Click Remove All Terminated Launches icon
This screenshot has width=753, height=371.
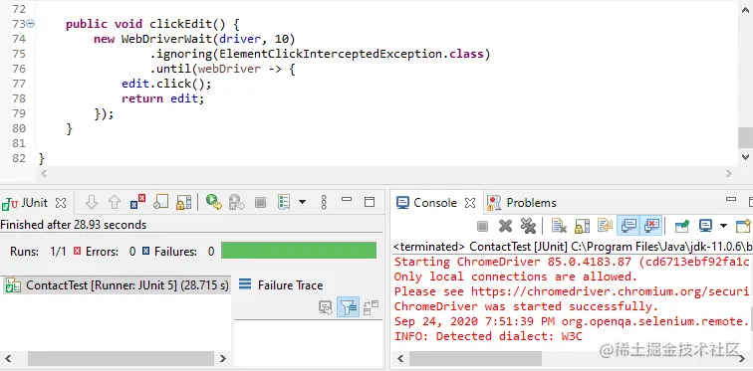coord(528,225)
